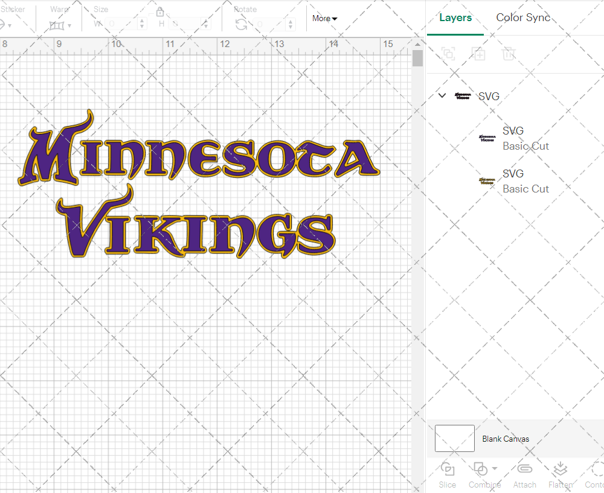Open the Sticker dropdown arrow
The image size is (604, 493).
pos(9,26)
